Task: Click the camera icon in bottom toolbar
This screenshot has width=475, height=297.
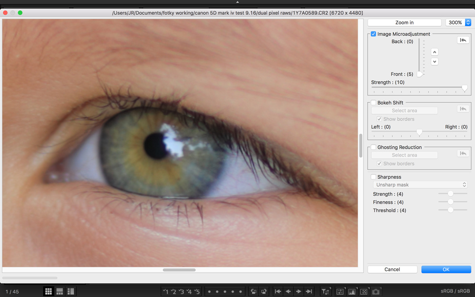Action: click(376, 291)
